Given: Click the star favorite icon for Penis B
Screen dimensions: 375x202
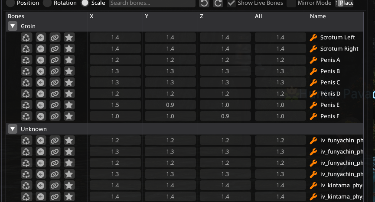Looking at the screenshot, I should (69, 71).
